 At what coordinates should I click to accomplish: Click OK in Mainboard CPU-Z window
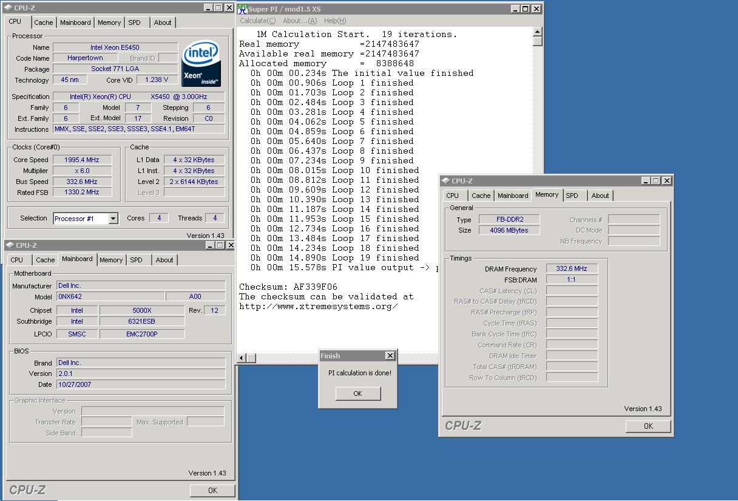click(212, 491)
